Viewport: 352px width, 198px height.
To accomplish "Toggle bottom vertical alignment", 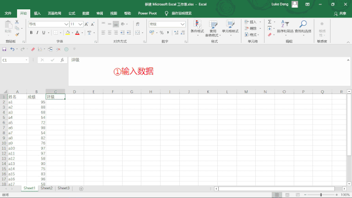I will [x=116, y=24].
